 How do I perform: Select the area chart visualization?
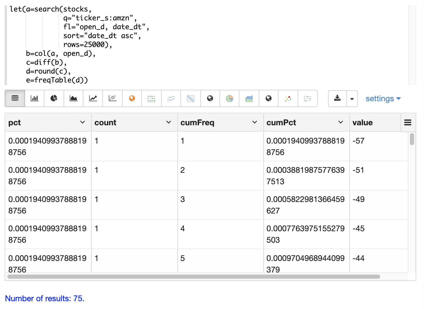(x=74, y=98)
